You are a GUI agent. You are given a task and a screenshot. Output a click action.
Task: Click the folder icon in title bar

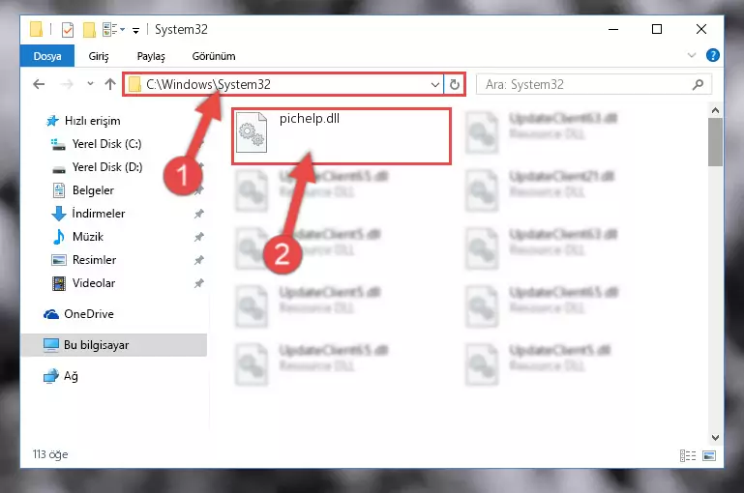click(36, 29)
